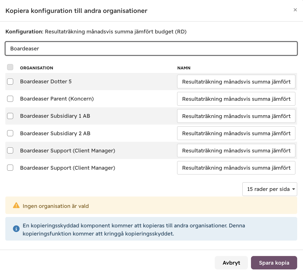Focus the name field for Boardeaser Parent (Koncern)
303x275 pixels.
pos(236,99)
